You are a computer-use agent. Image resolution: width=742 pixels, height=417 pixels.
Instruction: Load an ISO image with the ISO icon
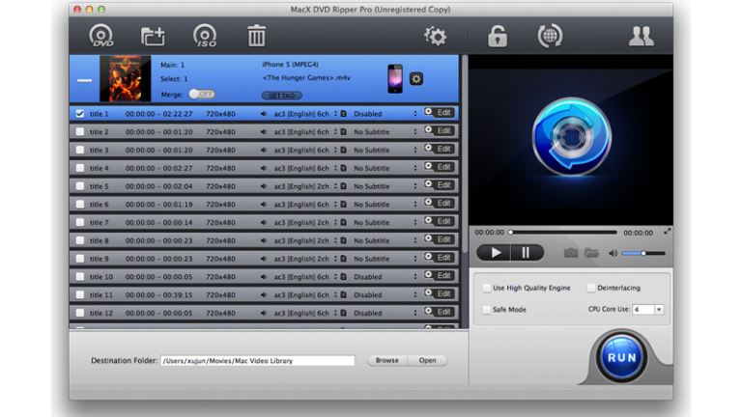pos(205,36)
